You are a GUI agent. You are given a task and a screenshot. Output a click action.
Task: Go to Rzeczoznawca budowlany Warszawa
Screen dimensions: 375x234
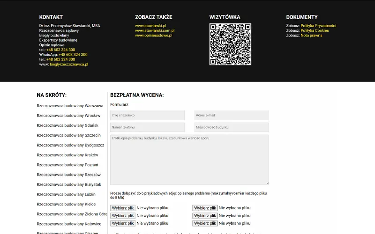point(70,106)
